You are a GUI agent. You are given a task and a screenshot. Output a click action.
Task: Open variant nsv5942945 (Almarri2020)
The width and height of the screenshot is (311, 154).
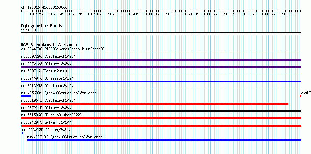pos(46,122)
